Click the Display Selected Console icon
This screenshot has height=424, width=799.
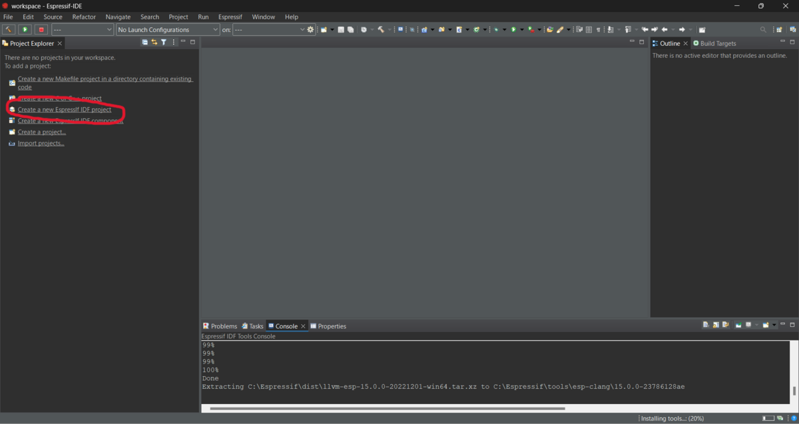coord(748,325)
